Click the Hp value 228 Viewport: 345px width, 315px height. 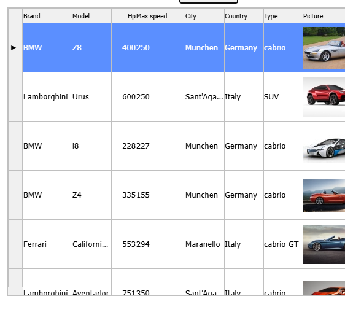(x=123, y=146)
